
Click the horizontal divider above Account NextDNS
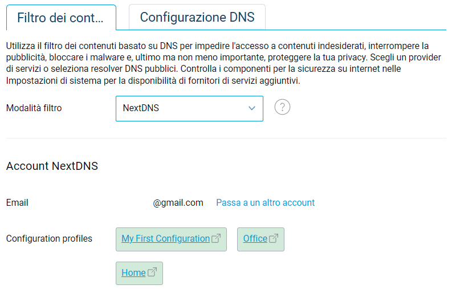click(x=226, y=139)
